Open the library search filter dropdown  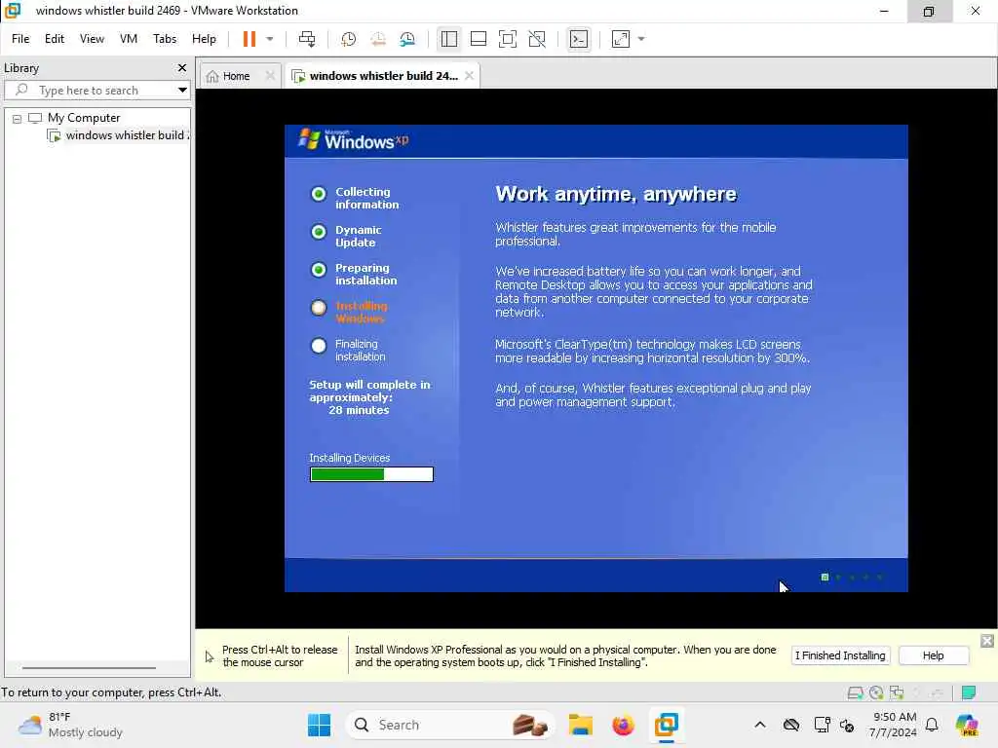click(x=182, y=91)
